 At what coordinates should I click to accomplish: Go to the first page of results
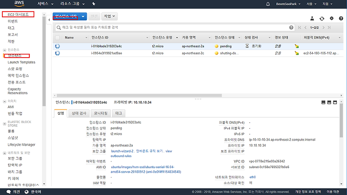[x=300, y=27]
